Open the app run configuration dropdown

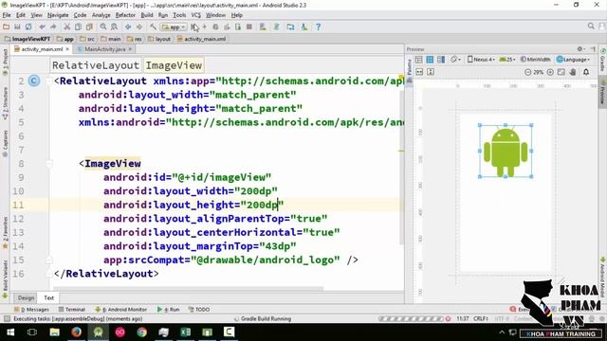pos(174,27)
